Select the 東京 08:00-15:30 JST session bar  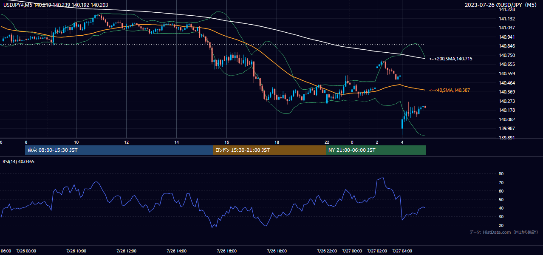(119, 150)
